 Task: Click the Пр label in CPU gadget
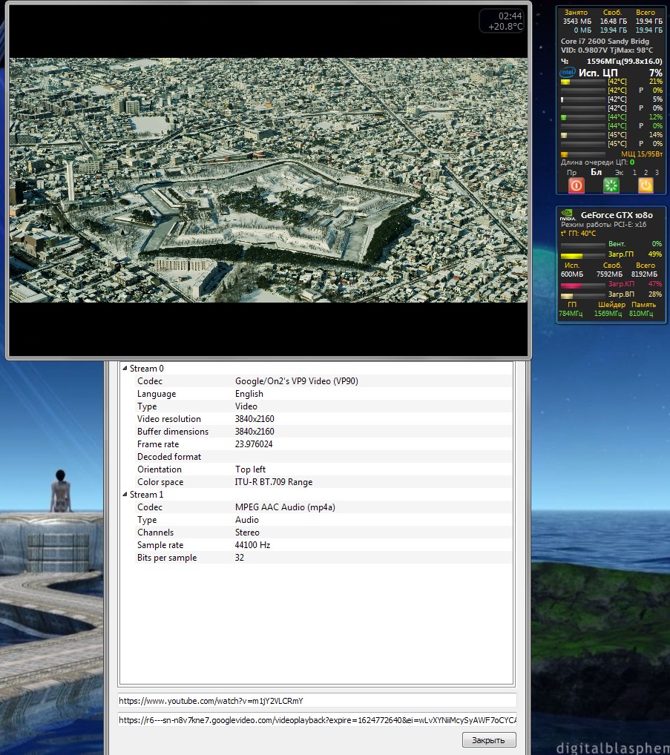tap(571, 172)
